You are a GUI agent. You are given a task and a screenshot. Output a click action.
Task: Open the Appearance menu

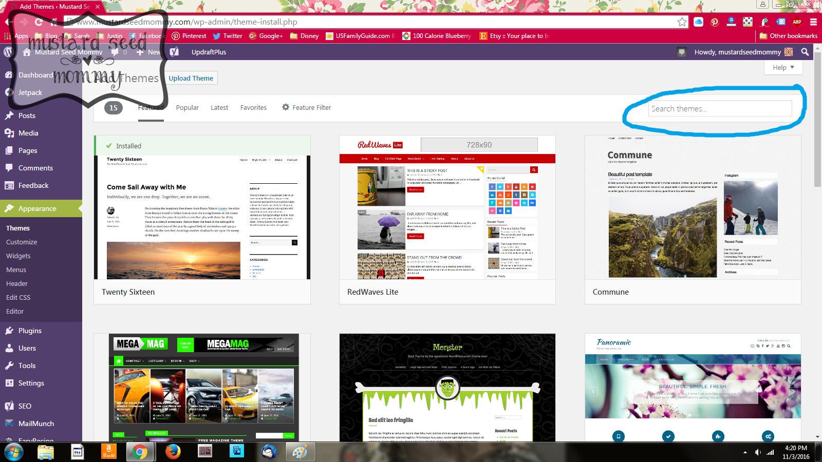pos(41,208)
